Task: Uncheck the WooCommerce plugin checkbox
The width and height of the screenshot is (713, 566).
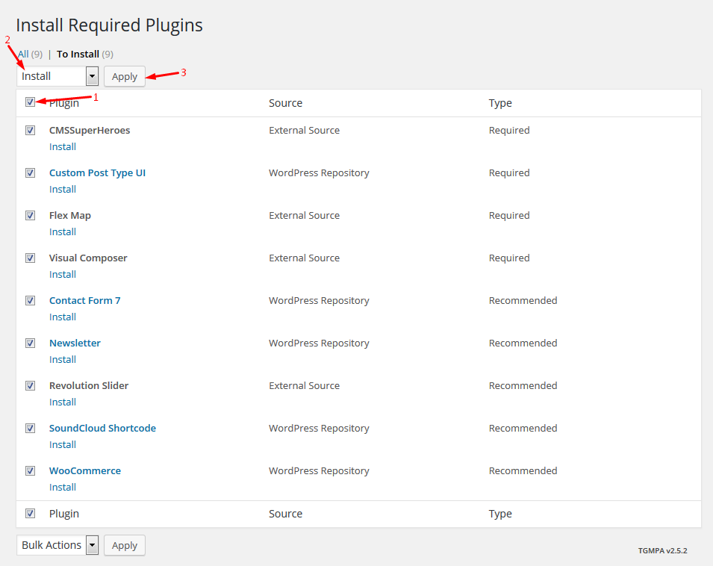Action: click(x=30, y=471)
